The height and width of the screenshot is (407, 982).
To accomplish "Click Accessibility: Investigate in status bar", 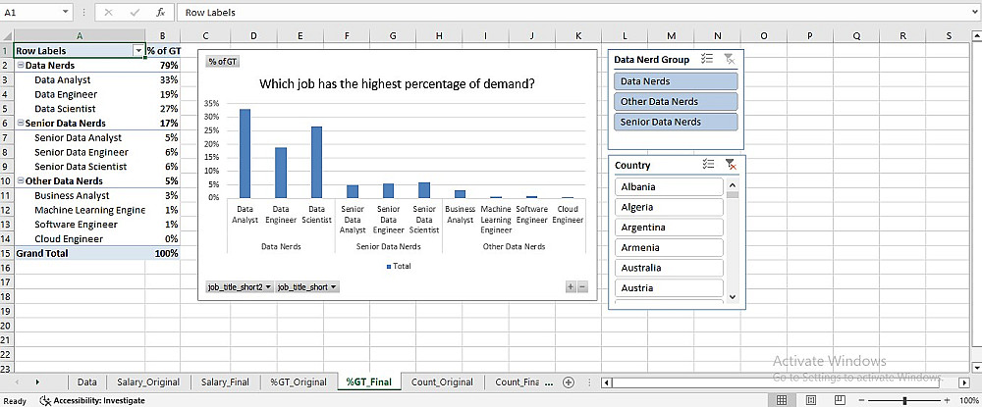I will pos(93,400).
